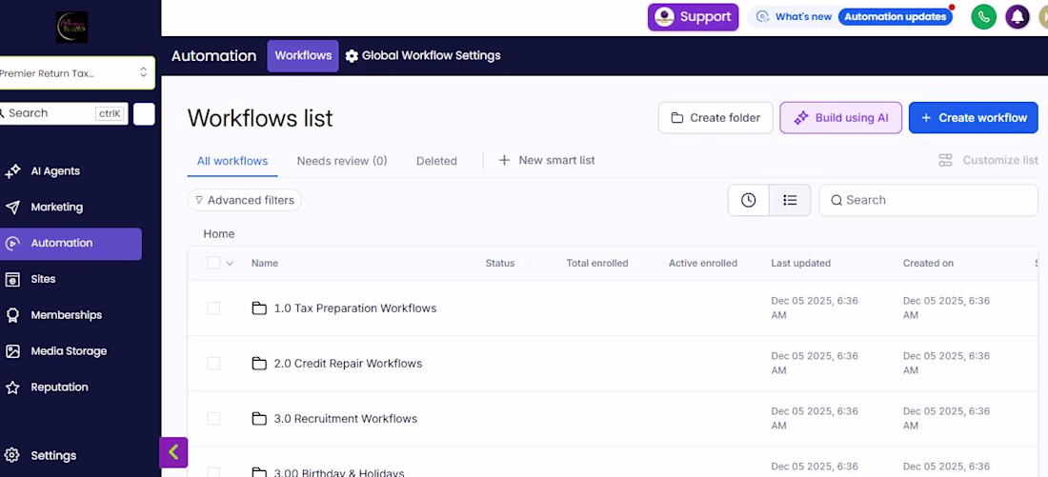The image size is (1048, 477).
Task: Open notifications bell icon
Action: (1018, 17)
